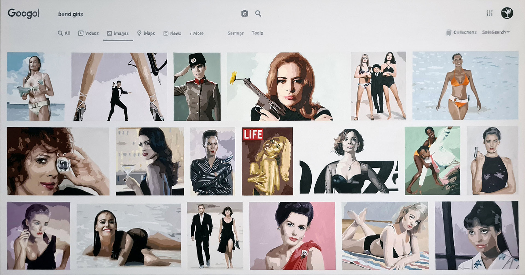The height and width of the screenshot is (275, 525).
Task: Open thumbnail of two bikini women with small man
Action: [378, 86]
